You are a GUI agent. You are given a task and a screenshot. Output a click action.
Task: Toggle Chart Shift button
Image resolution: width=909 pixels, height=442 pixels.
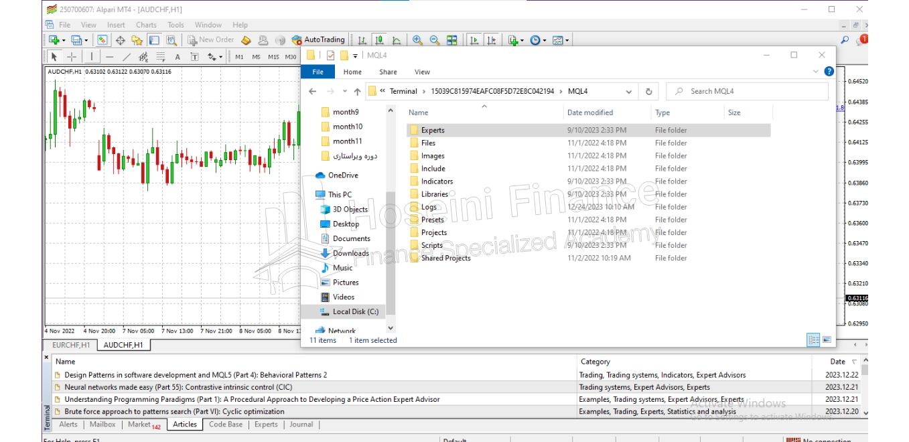pos(492,40)
